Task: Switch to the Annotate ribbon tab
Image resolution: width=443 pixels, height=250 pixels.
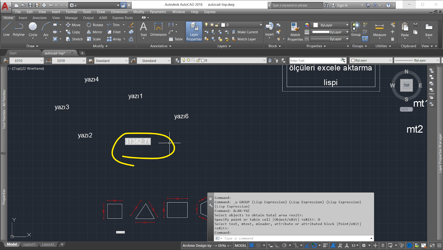Action: point(40,18)
